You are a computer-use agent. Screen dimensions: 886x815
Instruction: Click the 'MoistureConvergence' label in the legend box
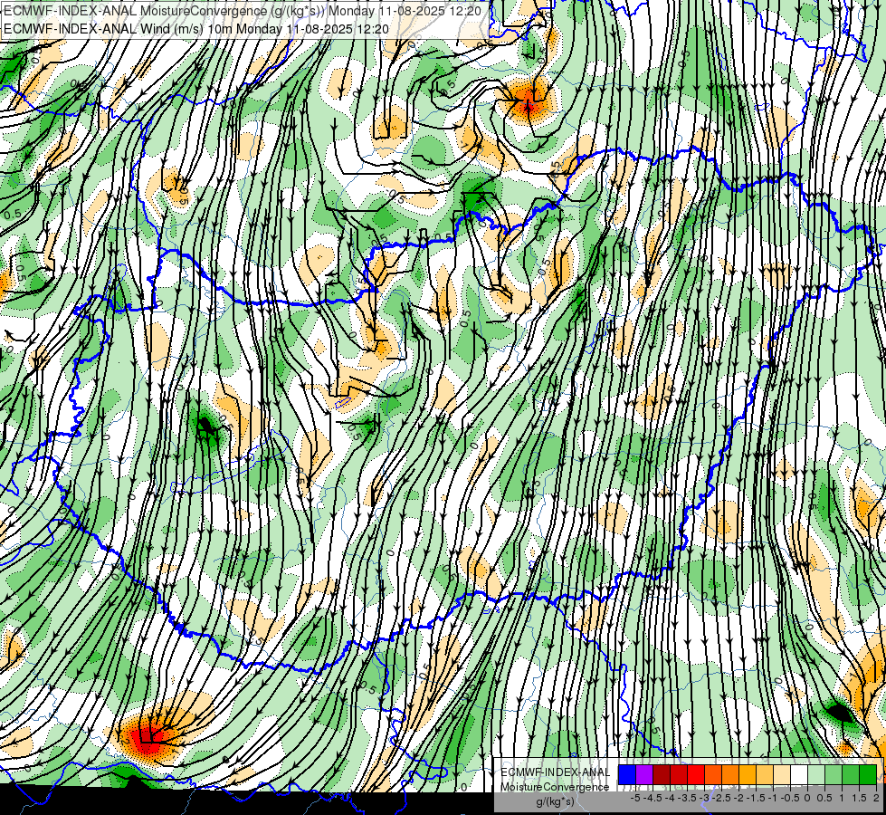point(555,787)
